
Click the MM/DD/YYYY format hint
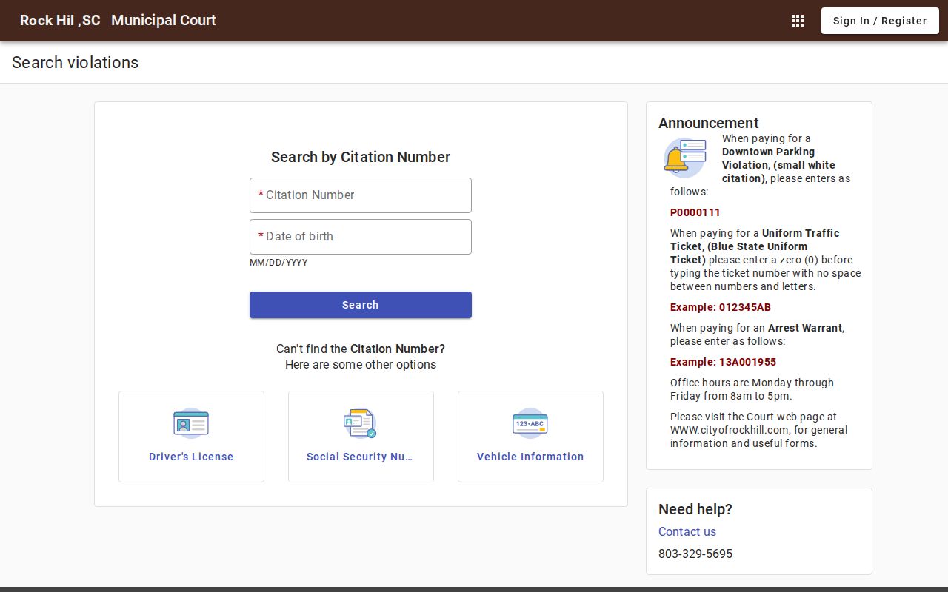[278, 263]
